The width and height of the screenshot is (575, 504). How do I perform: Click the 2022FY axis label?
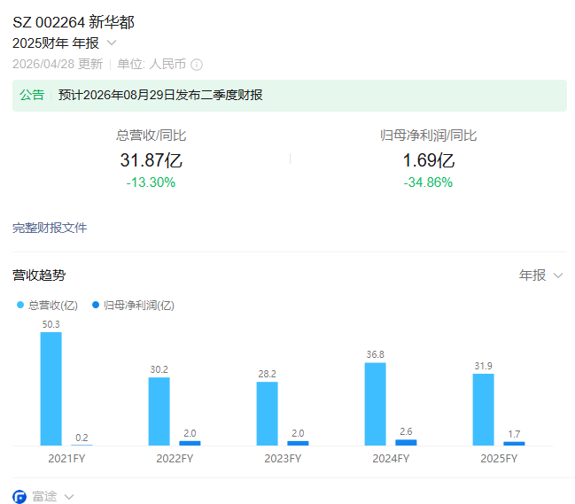click(175, 459)
